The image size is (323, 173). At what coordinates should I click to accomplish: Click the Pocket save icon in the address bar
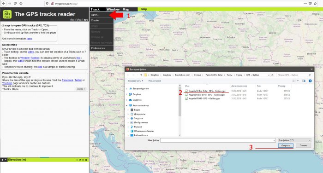point(310,4)
